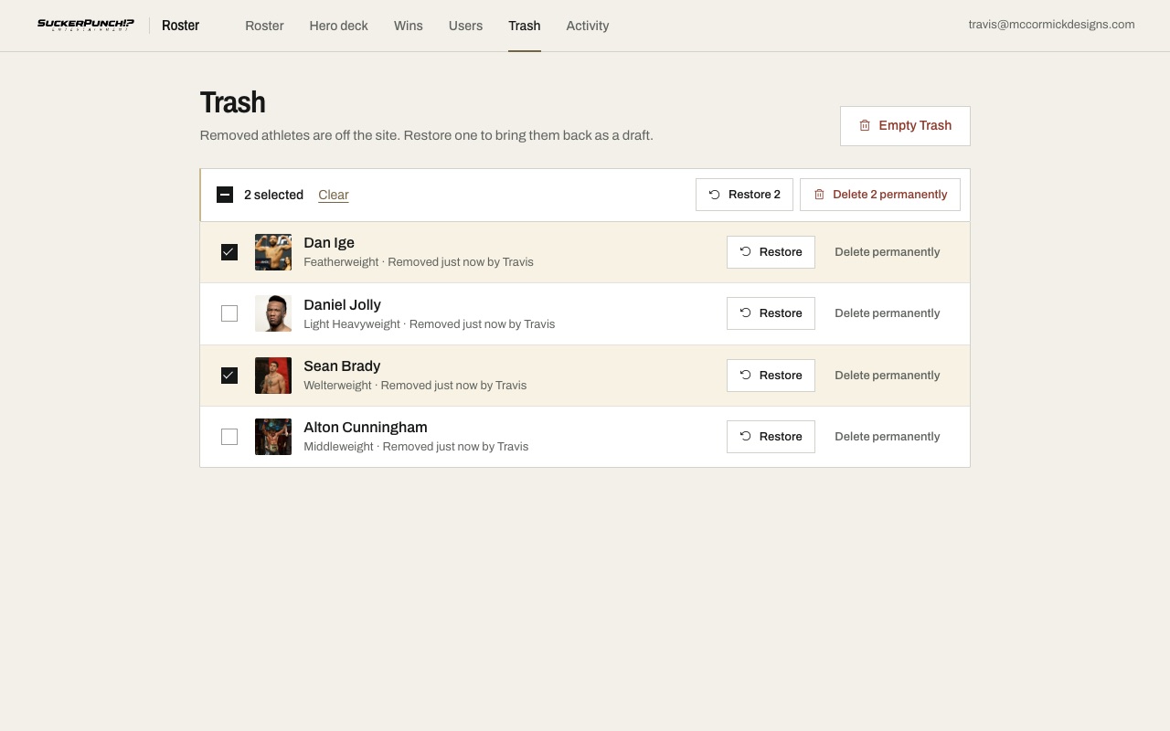1170x731 pixels.
Task: Clear the current selection
Action: click(334, 195)
